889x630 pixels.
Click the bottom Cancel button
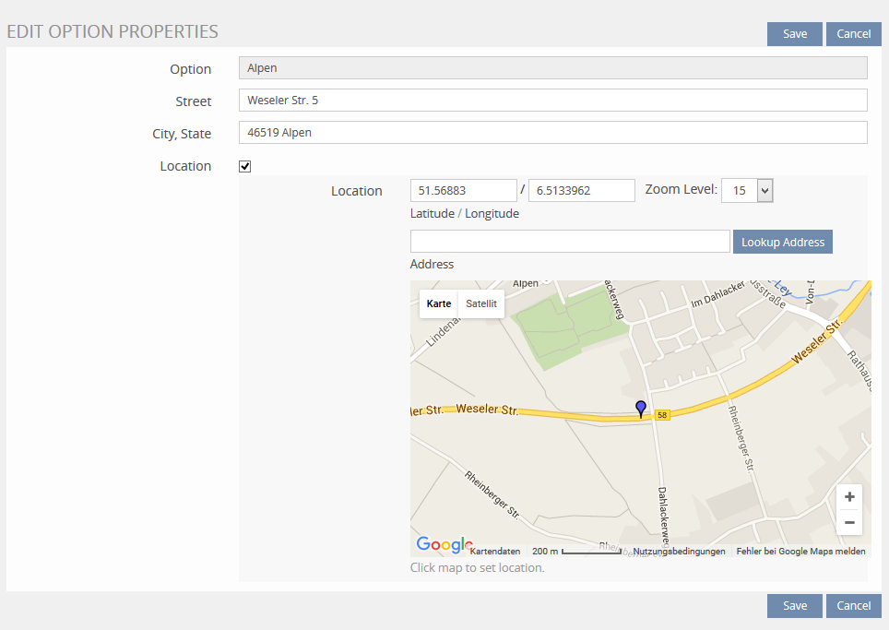pos(853,606)
